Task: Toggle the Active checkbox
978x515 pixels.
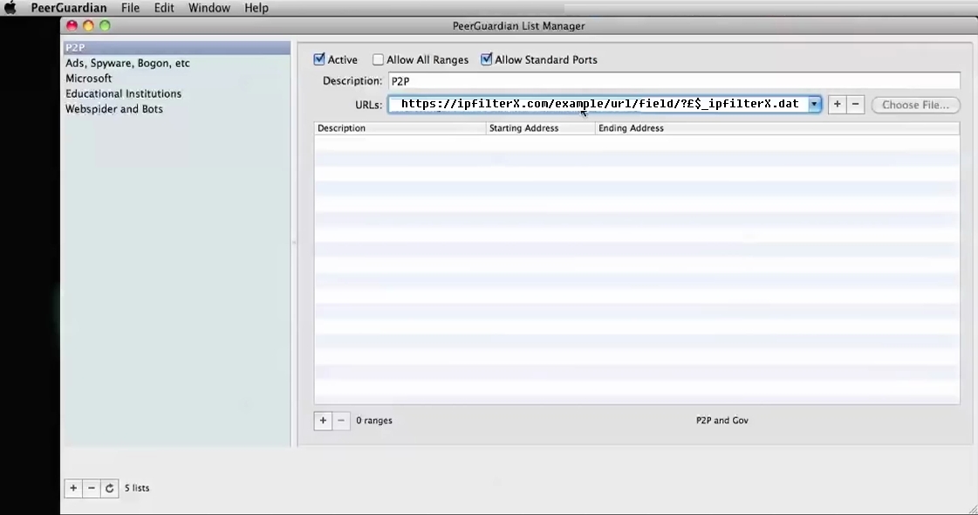Action: pyautogui.click(x=319, y=59)
